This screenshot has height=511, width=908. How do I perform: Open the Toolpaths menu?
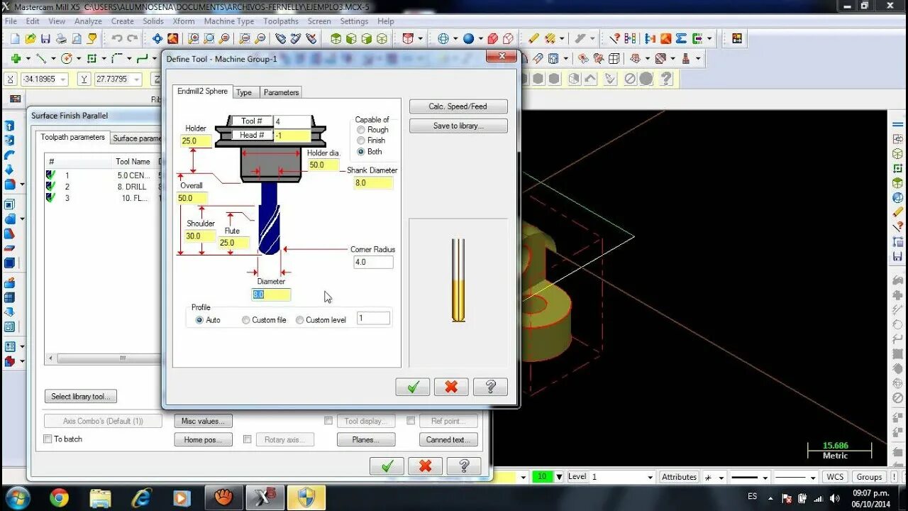click(281, 21)
